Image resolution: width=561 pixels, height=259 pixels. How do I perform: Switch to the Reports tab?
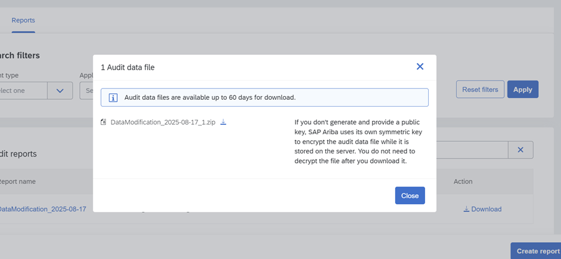[x=23, y=21]
